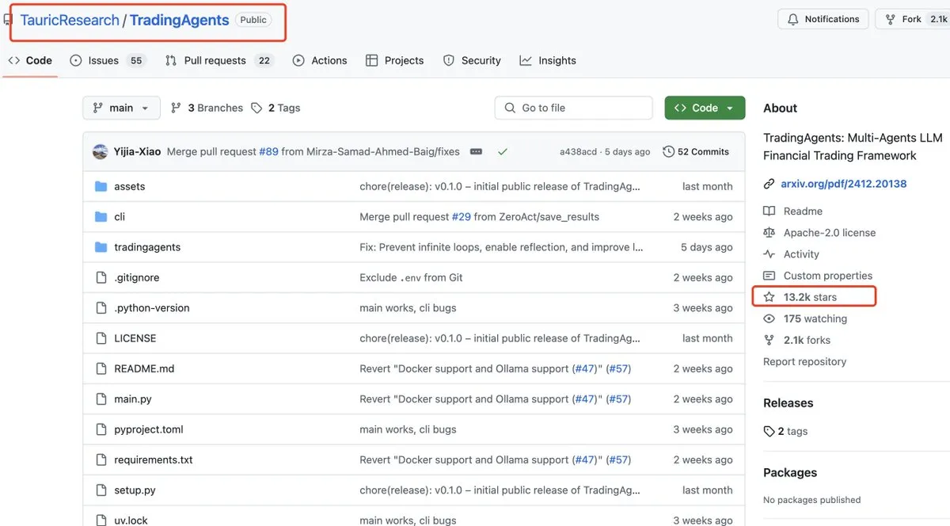
Task: Open the main.py file
Action: click(133, 398)
